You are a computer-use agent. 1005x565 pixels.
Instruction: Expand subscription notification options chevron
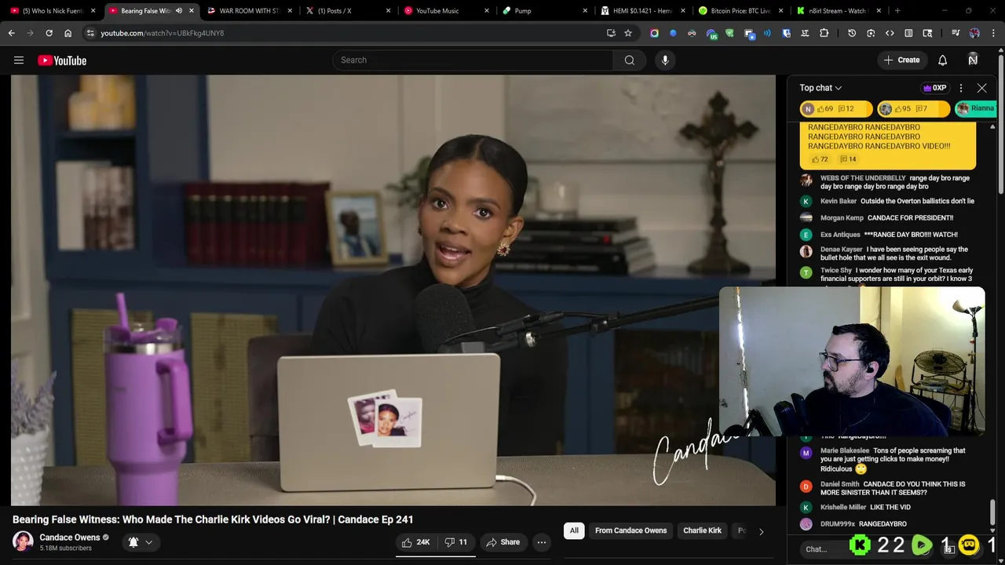tap(148, 542)
